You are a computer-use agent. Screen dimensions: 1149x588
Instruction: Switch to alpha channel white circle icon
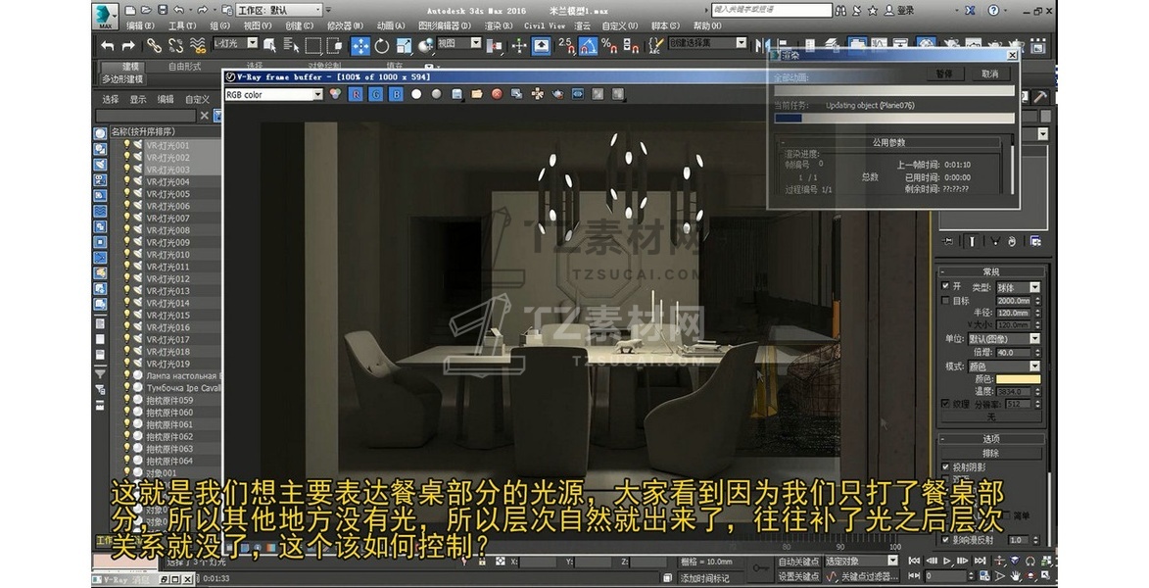[x=416, y=94]
